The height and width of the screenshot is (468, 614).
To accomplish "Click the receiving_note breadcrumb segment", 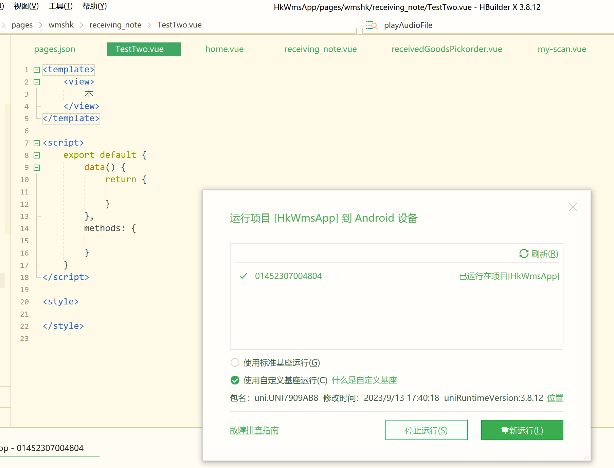I will 115,25.
